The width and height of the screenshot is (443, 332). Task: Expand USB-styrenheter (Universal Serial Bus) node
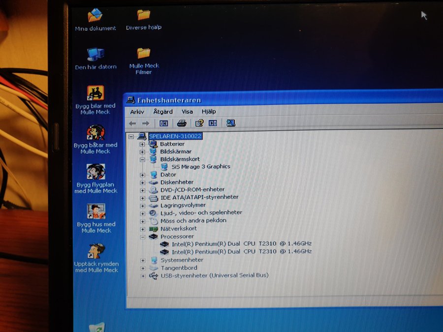pos(142,275)
